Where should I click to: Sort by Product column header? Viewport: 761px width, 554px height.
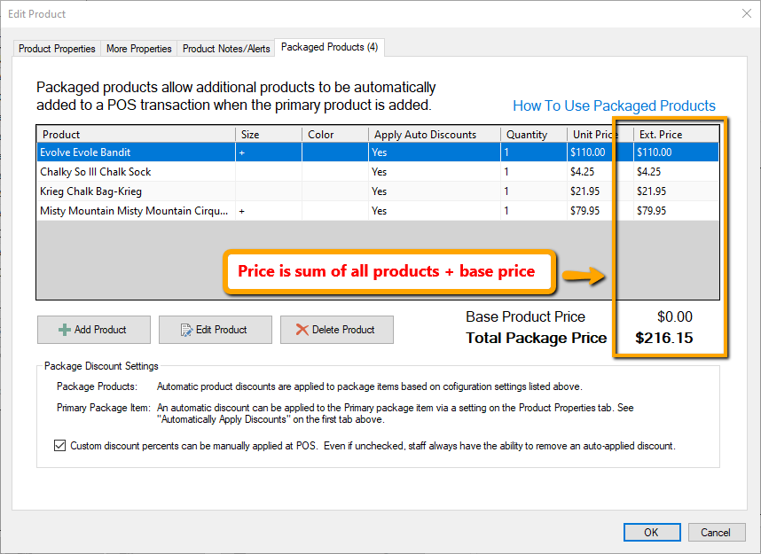tap(136, 135)
